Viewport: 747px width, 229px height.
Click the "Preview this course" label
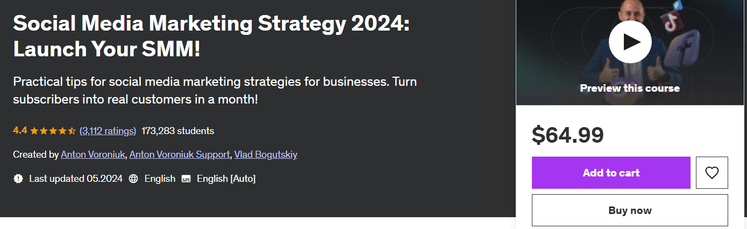click(630, 88)
